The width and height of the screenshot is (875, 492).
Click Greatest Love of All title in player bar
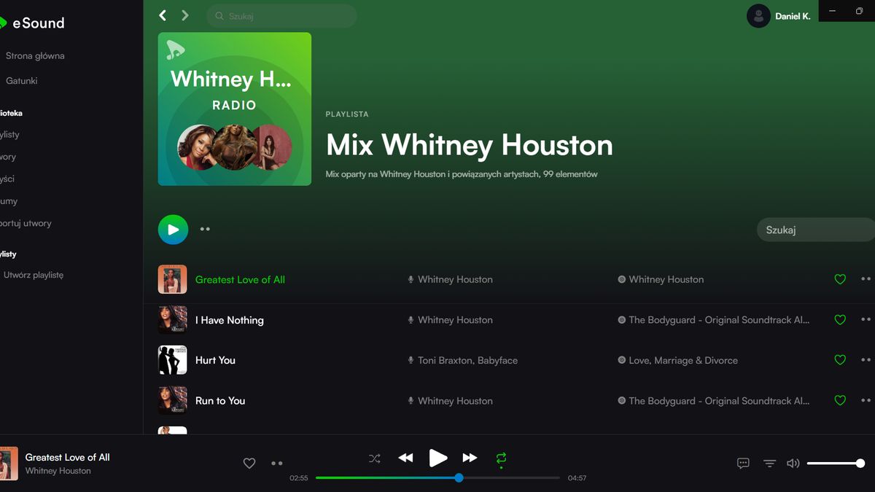pos(68,457)
